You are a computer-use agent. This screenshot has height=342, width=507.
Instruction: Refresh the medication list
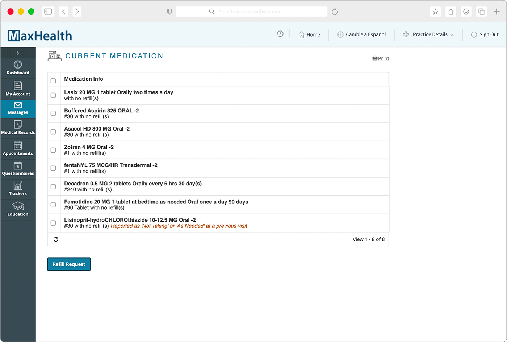[55, 239]
